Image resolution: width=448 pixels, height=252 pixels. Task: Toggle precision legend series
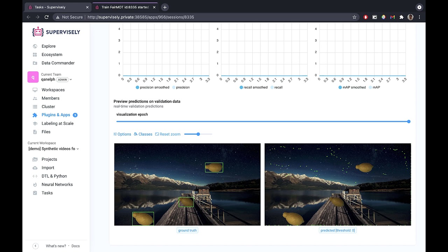pos(181,87)
